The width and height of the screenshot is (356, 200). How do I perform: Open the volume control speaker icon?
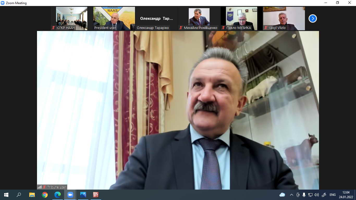click(x=317, y=195)
